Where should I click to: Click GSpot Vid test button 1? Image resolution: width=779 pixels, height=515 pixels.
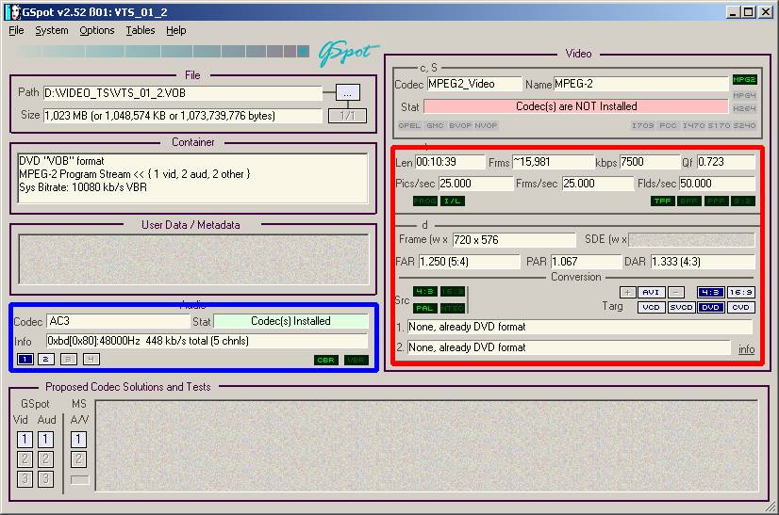pyautogui.click(x=25, y=439)
